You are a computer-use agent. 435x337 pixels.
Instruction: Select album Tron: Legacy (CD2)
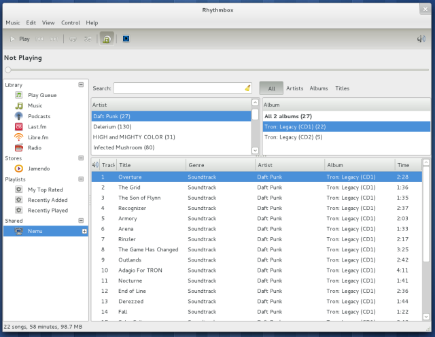coord(347,137)
